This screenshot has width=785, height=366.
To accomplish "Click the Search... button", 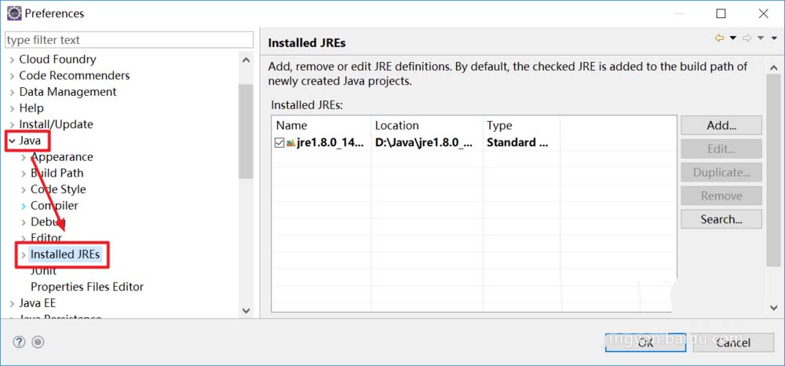I will click(721, 220).
